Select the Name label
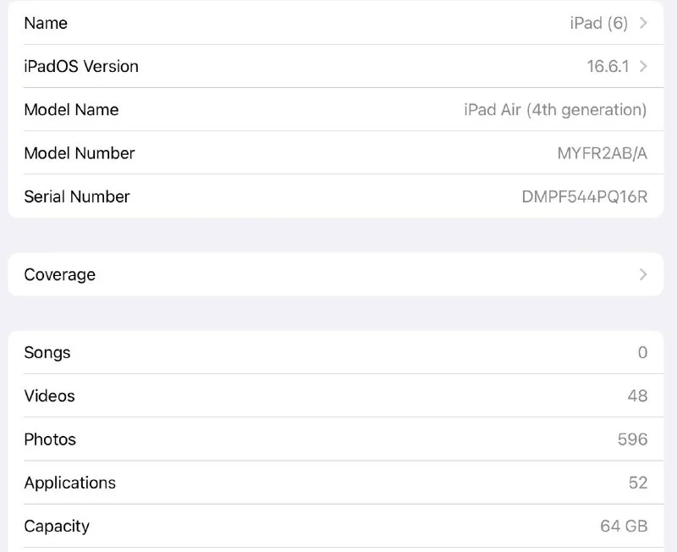The width and height of the screenshot is (677, 552). (46, 23)
